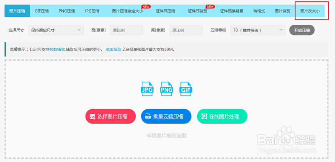Click the PNG file format icon
The image size is (335, 162).
pyautogui.click(x=166, y=89)
